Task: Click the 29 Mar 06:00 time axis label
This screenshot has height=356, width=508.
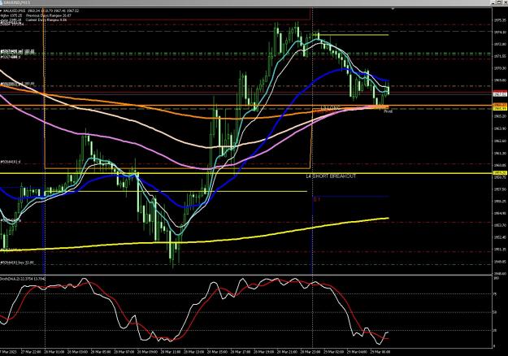Action: click(382, 351)
